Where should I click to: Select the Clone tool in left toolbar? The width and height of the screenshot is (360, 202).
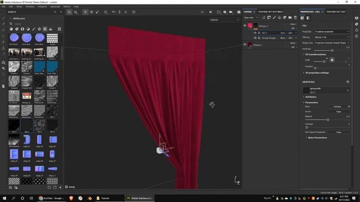point(3,48)
